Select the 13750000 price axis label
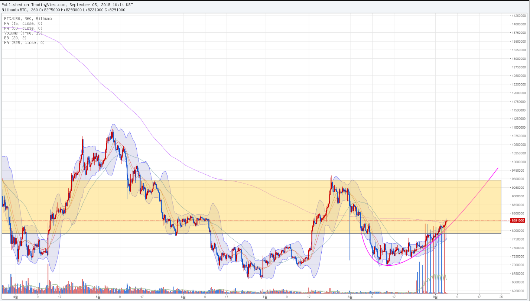The height and width of the screenshot is (301, 530). coord(519,33)
